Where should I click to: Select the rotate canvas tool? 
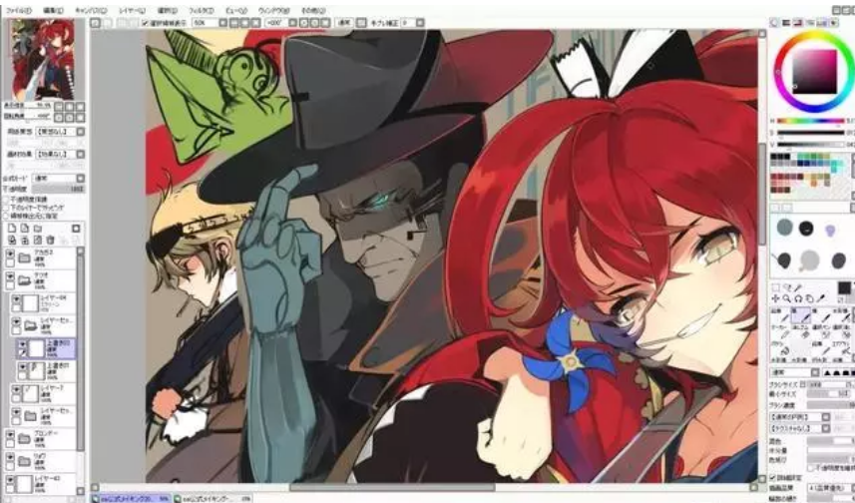coord(798,298)
